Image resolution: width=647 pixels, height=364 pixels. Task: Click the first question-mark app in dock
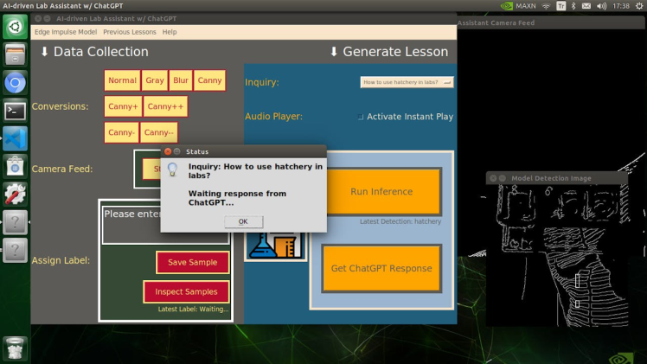pyautogui.click(x=15, y=222)
